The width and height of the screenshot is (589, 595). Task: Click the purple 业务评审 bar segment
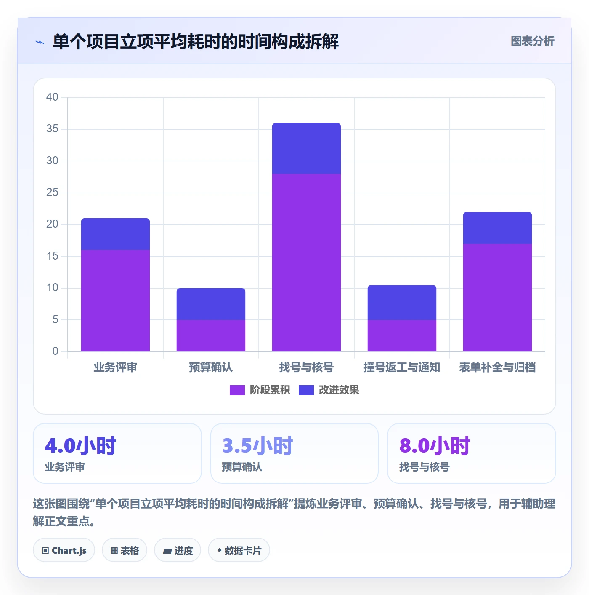[x=115, y=301]
